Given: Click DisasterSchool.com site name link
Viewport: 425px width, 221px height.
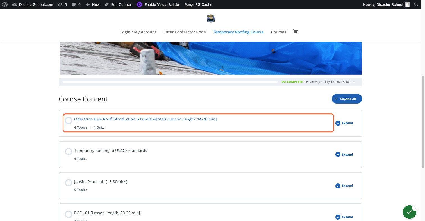Looking at the screenshot, I should [36, 4].
